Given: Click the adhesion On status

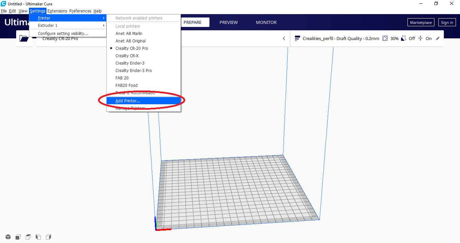Looking at the screenshot, I should coord(428,39).
